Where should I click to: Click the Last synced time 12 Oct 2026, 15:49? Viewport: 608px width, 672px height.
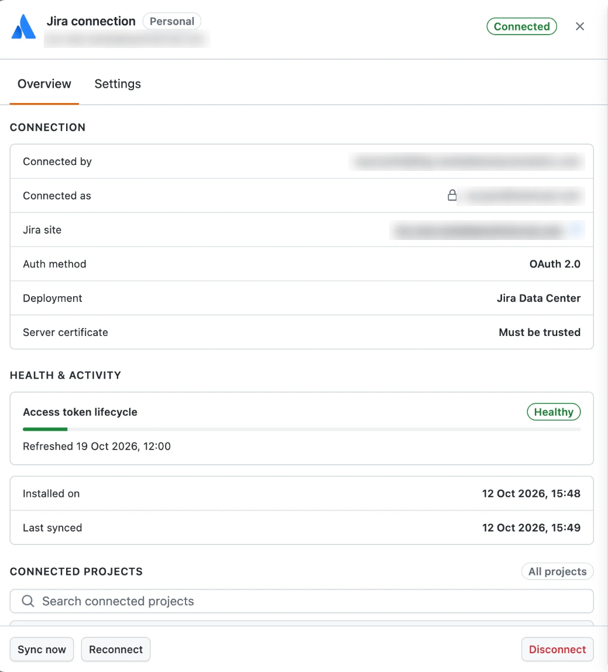pyautogui.click(x=531, y=528)
